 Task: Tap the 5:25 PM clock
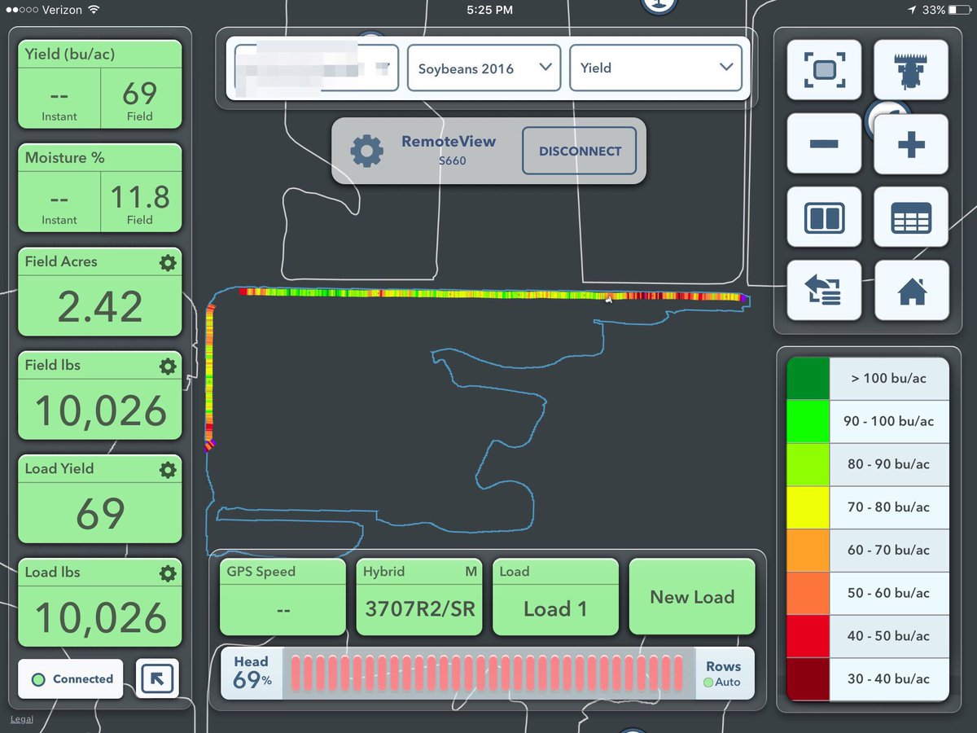tap(490, 10)
